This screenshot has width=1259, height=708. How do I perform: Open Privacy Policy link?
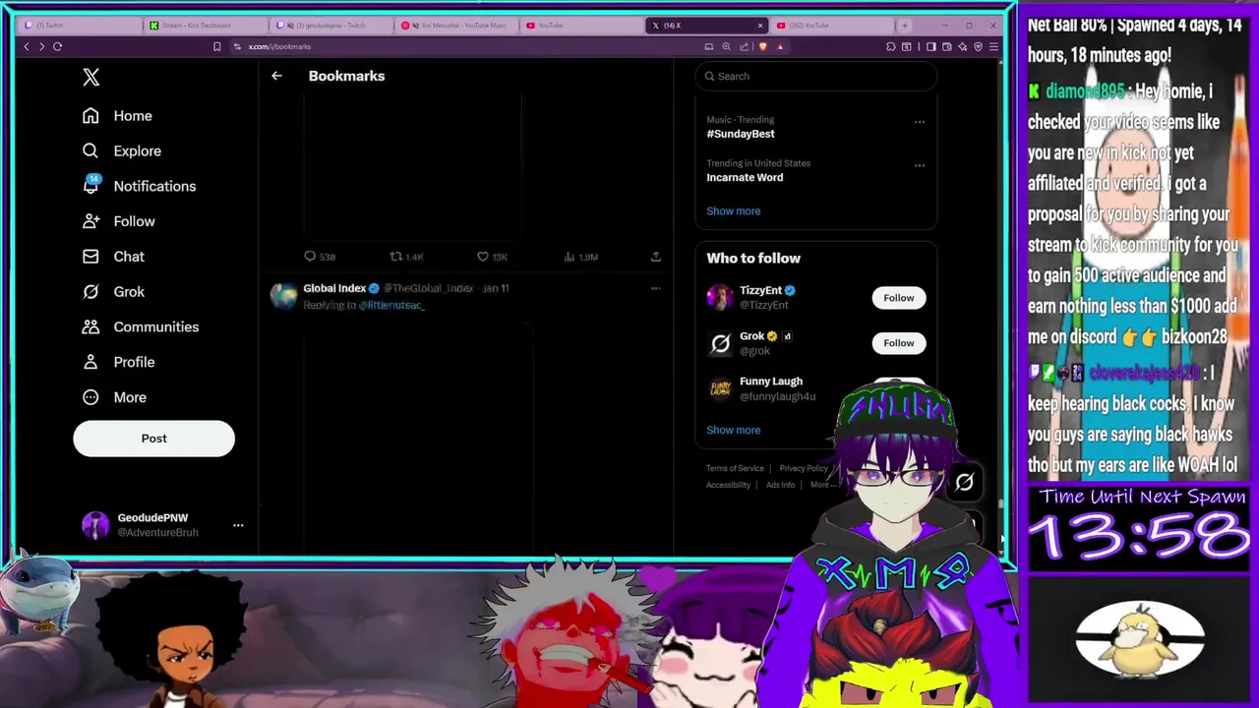804,469
